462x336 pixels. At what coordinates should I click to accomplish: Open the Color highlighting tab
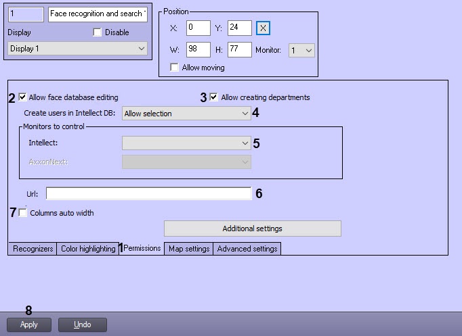(x=88, y=249)
